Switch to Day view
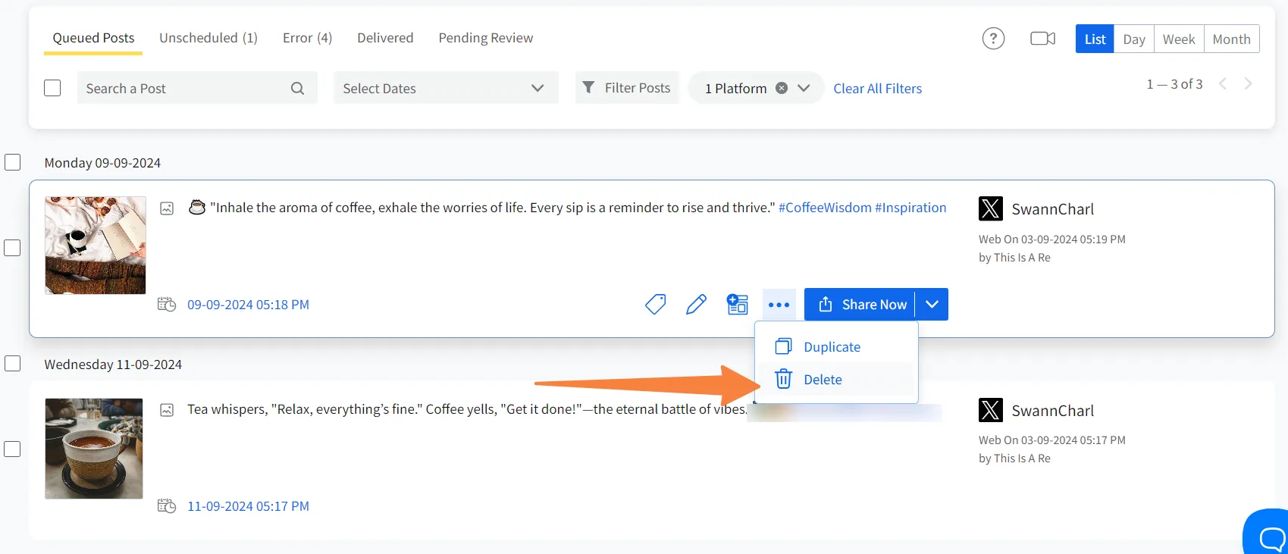The width and height of the screenshot is (1288, 554). [x=1134, y=39]
